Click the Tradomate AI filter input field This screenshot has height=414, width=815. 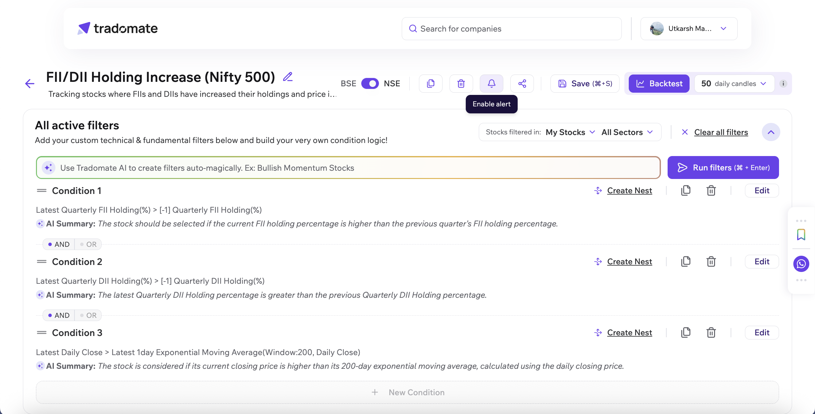coord(350,168)
